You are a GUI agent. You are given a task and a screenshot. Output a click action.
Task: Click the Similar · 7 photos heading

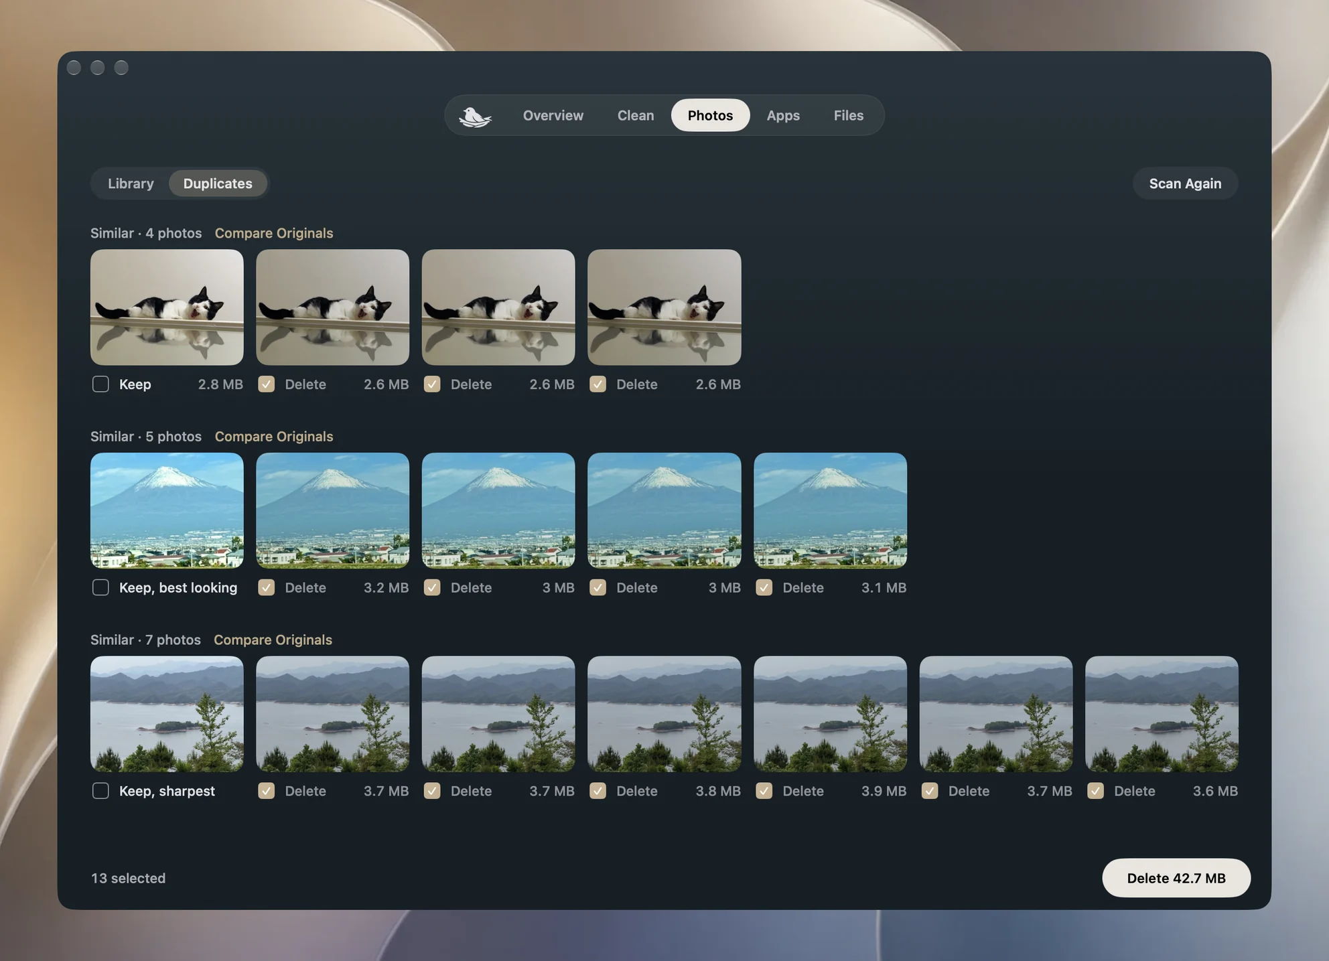[x=145, y=640]
